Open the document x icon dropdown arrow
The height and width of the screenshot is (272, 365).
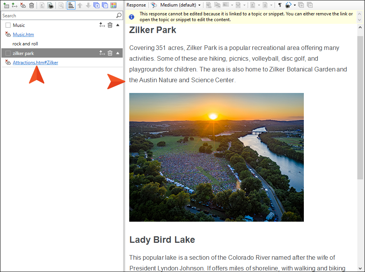coord(259,5)
